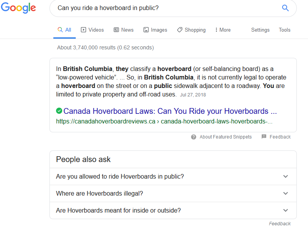Screen dimensions: 308x228
Task: Expand "Where are Hoverboards illegal?" question
Action: click(173, 194)
